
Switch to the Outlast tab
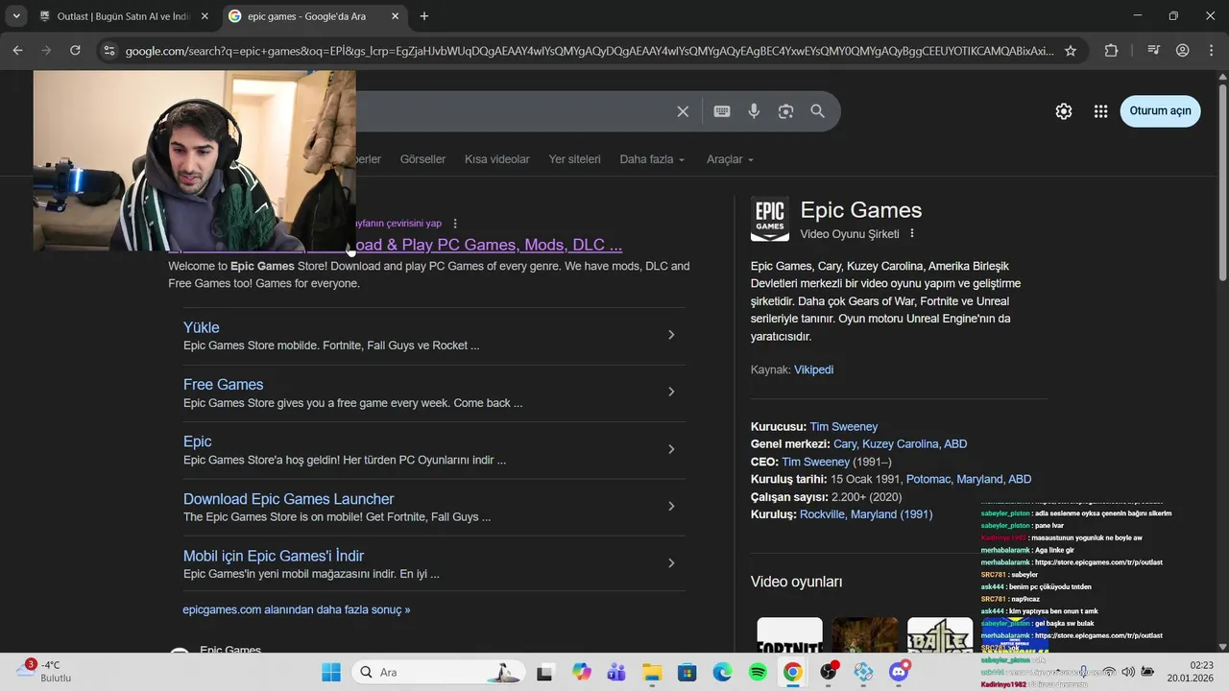(124, 16)
